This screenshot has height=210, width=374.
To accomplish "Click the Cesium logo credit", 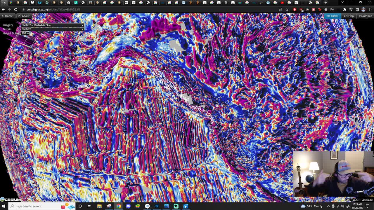I will [x=11, y=200].
